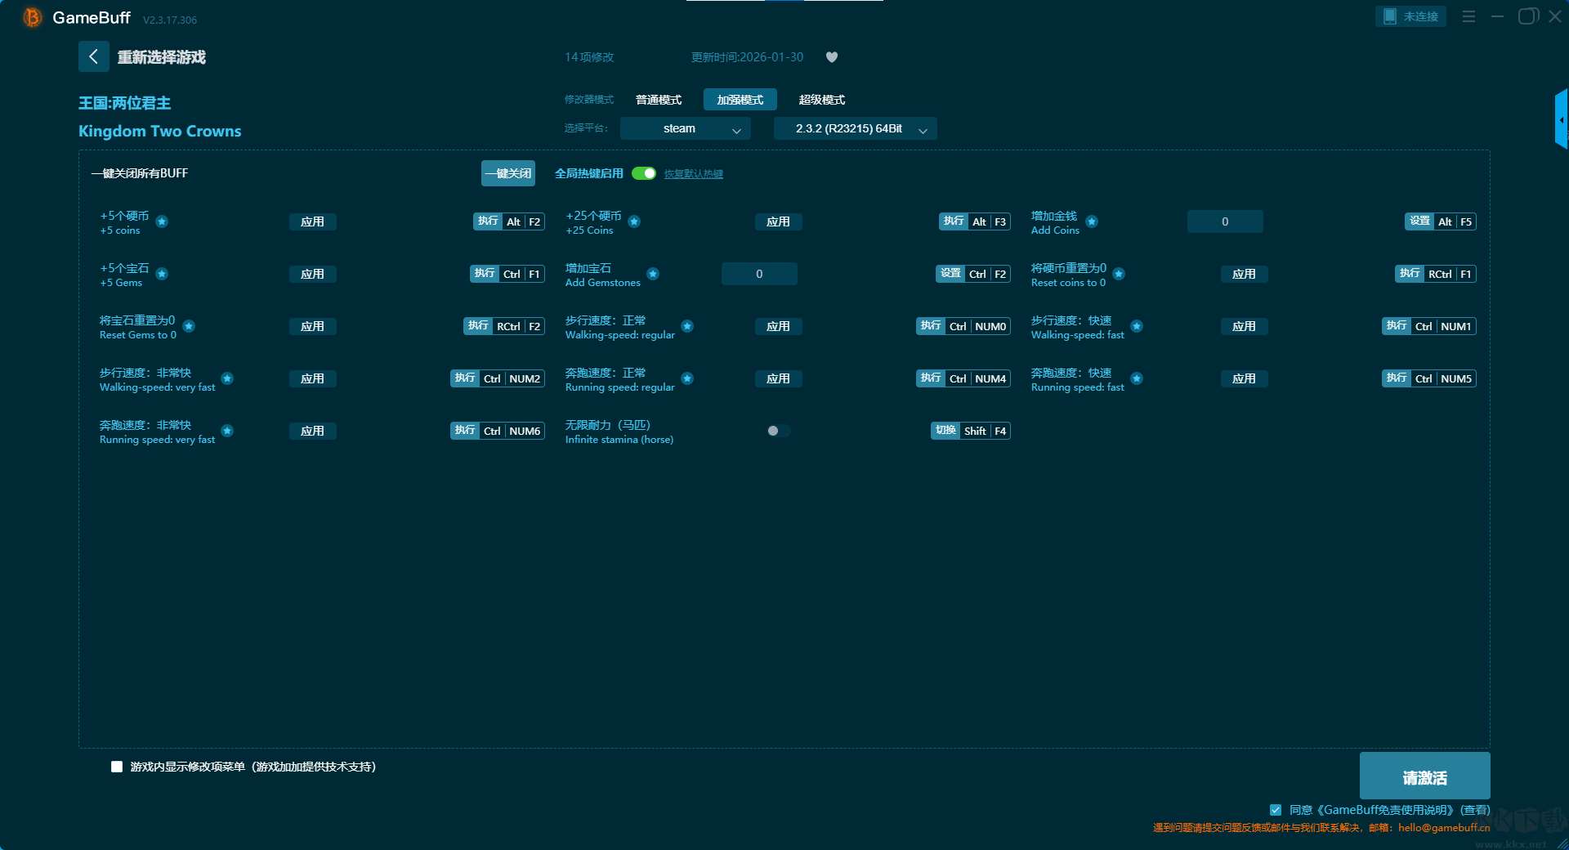Click the restore default hotkeys link

click(x=693, y=174)
